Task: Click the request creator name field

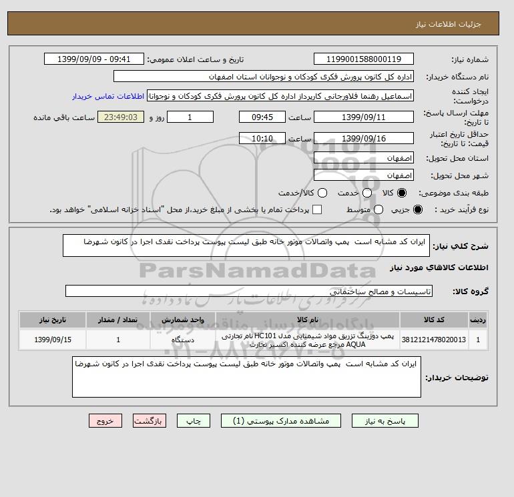Action: pyautogui.click(x=280, y=96)
